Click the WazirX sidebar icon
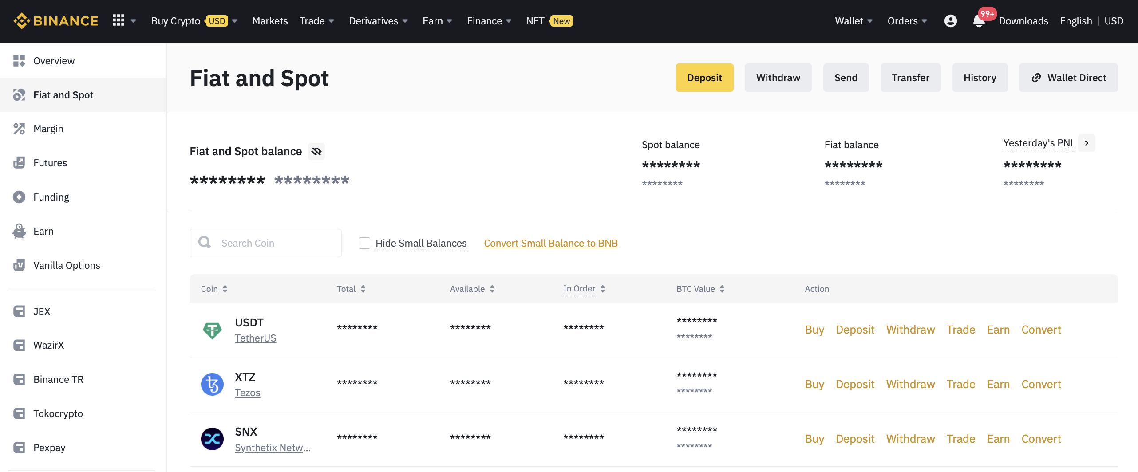The image size is (1138, 472). 19,345
